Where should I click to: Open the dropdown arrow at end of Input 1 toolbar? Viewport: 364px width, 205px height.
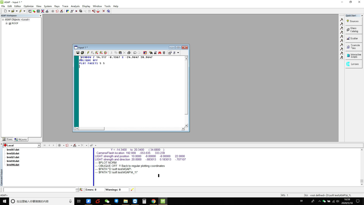click(x=178, y=53)
